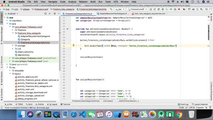Open the Android project view dropdown

click(x=11, y=14)
